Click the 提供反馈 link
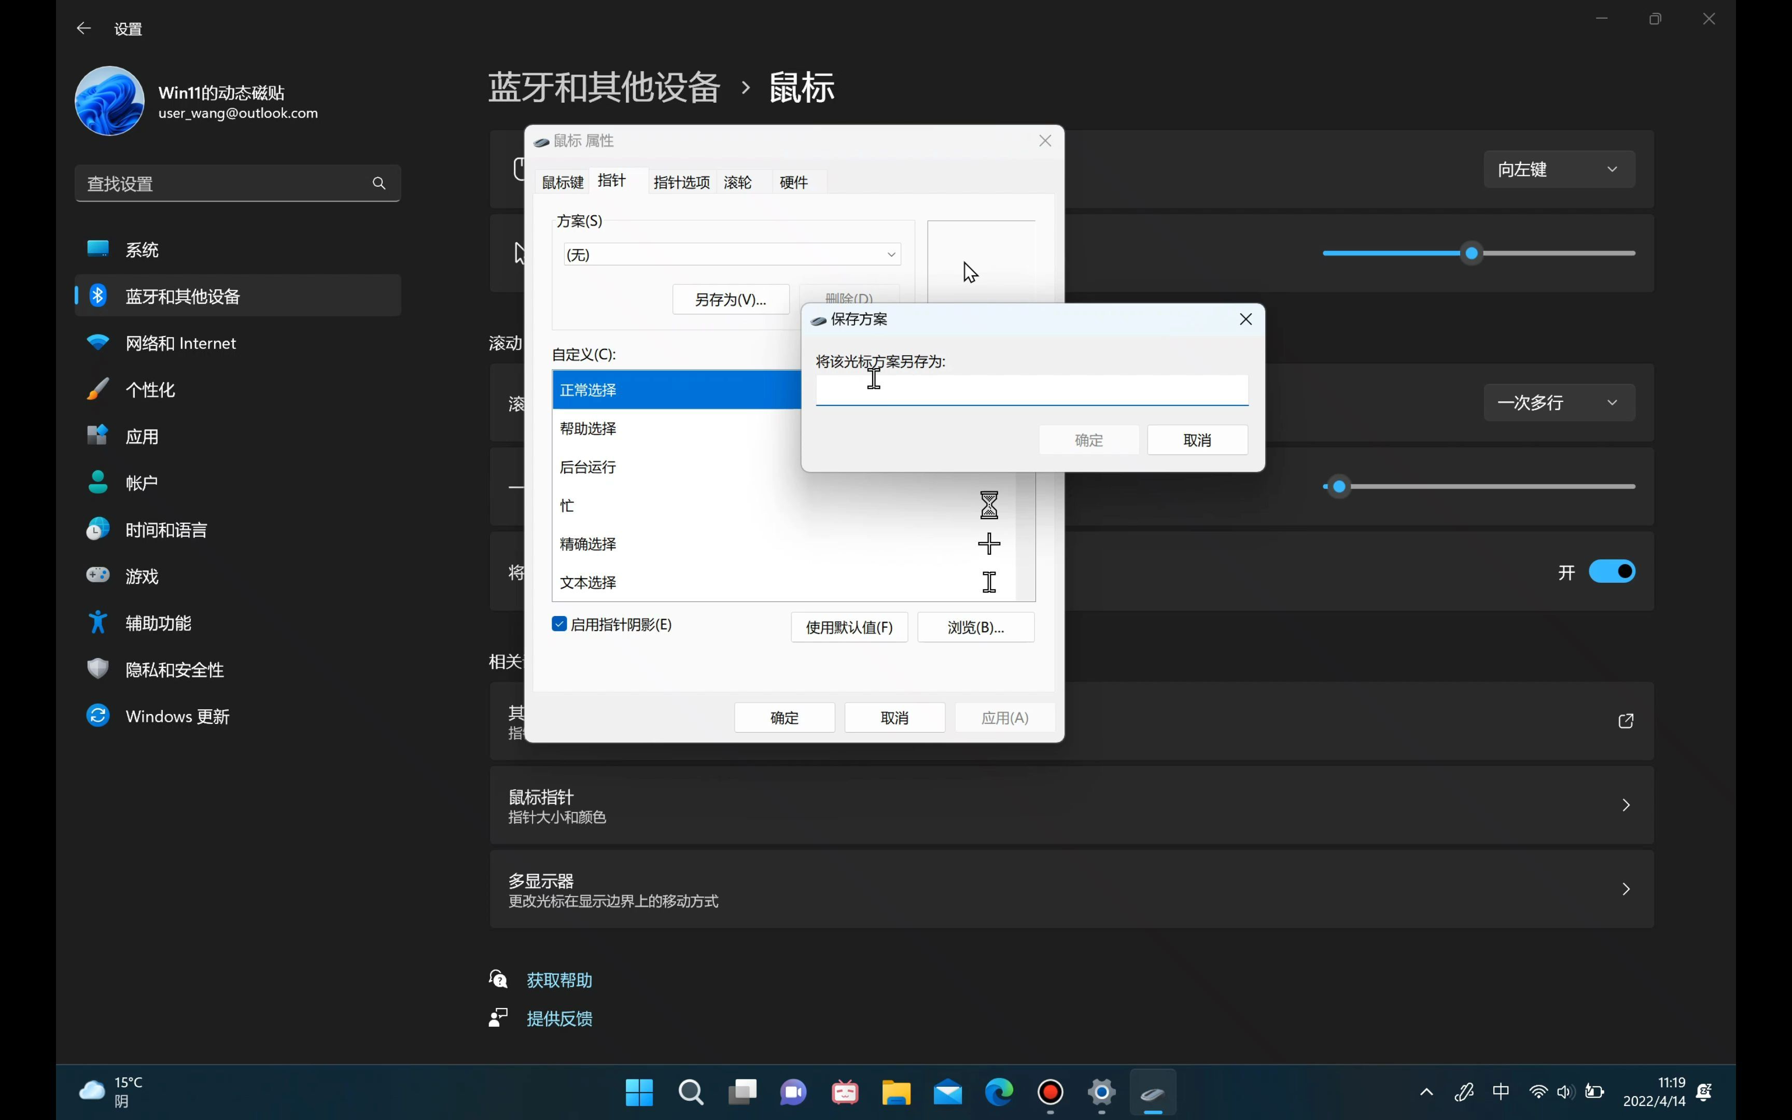The width and height of the screenshot is (1792, 1120). click(x=558, y=1018)
